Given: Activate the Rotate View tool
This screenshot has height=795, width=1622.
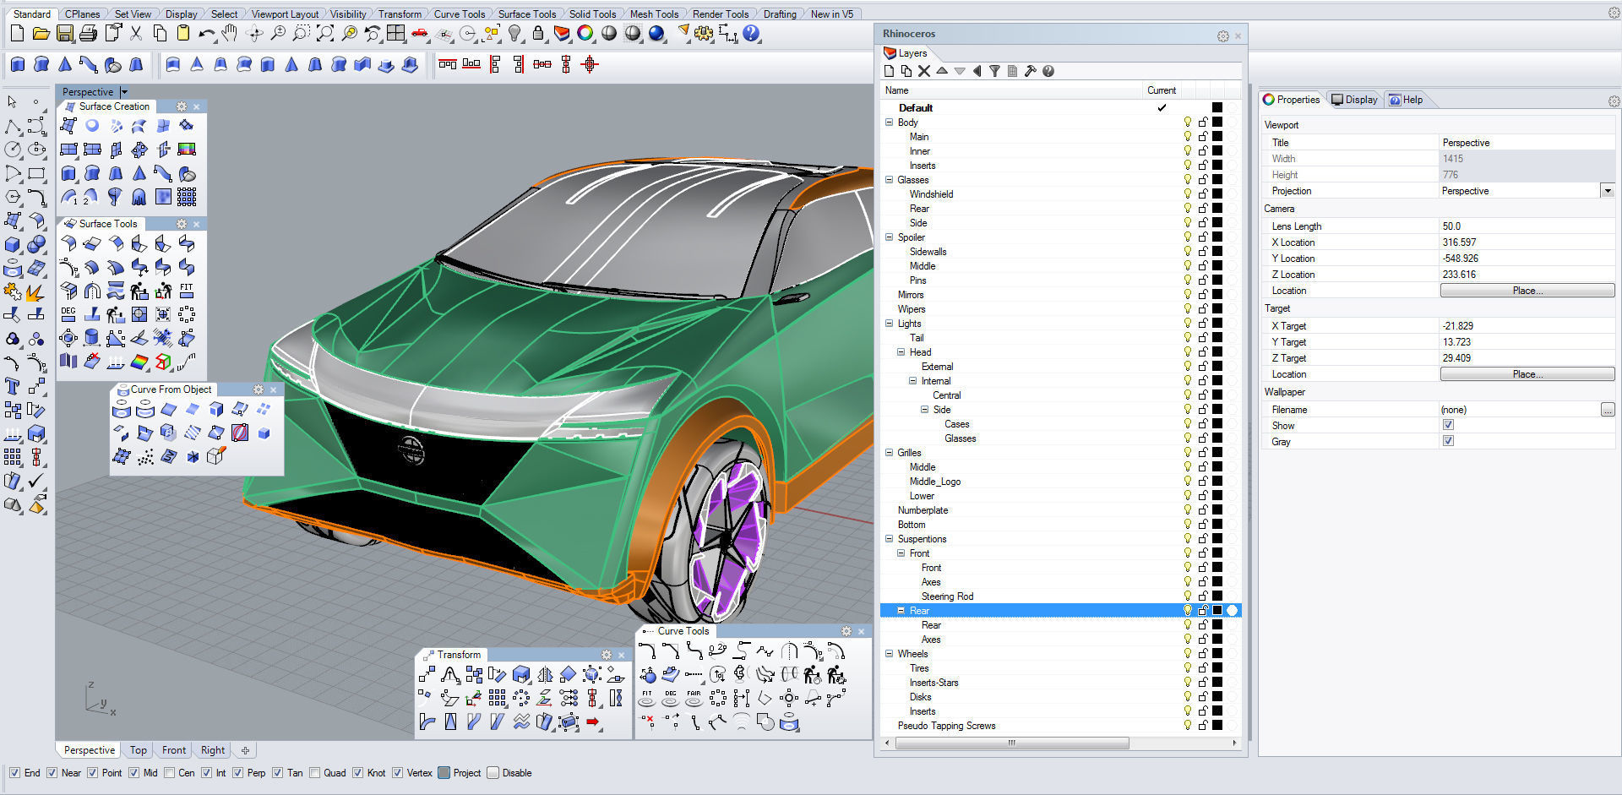Looking at the screenshot, I should pos(254,34).
